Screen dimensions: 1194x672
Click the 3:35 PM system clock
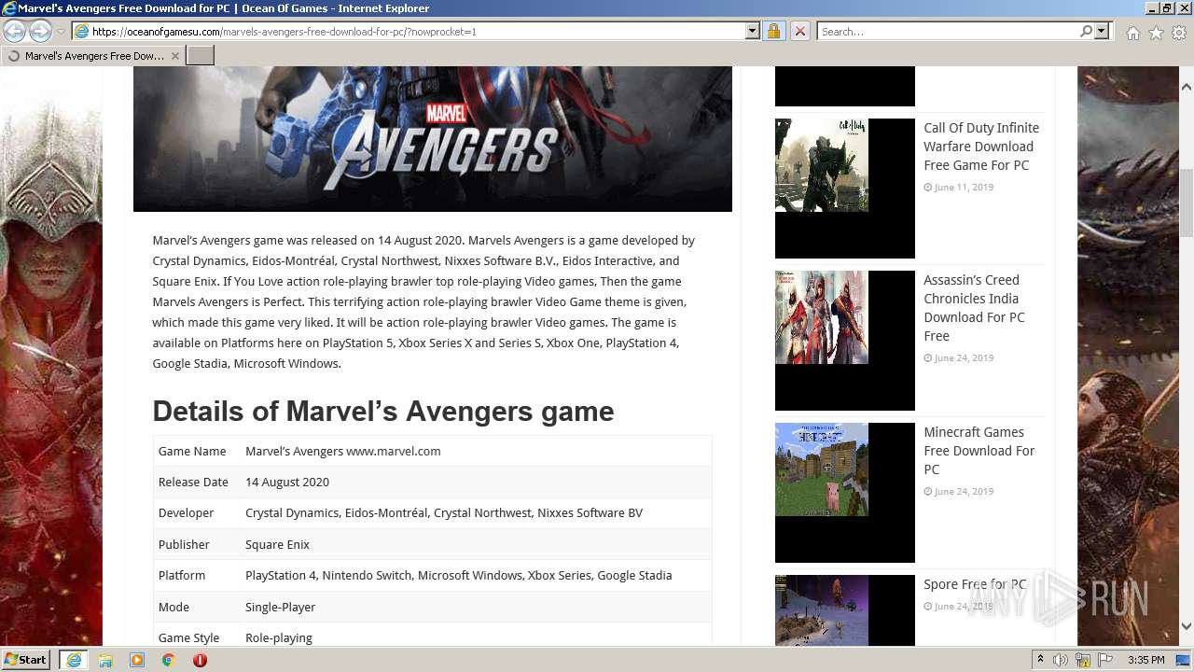click(1145, 660)
